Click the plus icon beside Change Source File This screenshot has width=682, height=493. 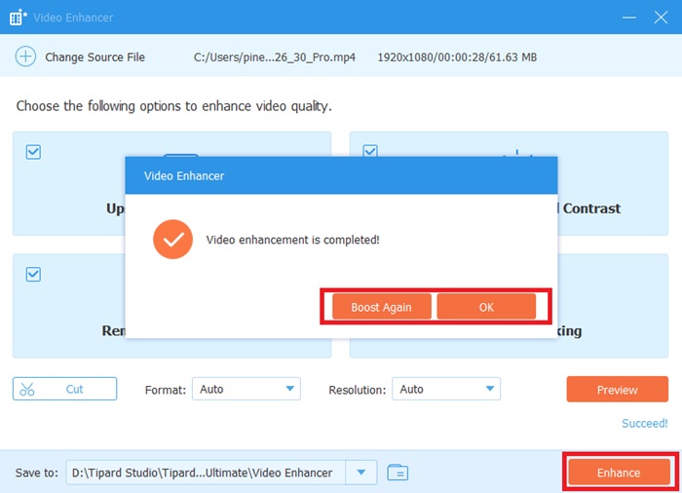25,57
